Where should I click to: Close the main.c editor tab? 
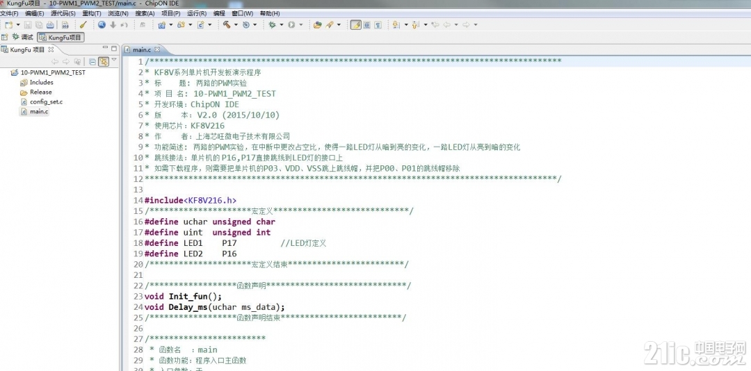(157, 49)
